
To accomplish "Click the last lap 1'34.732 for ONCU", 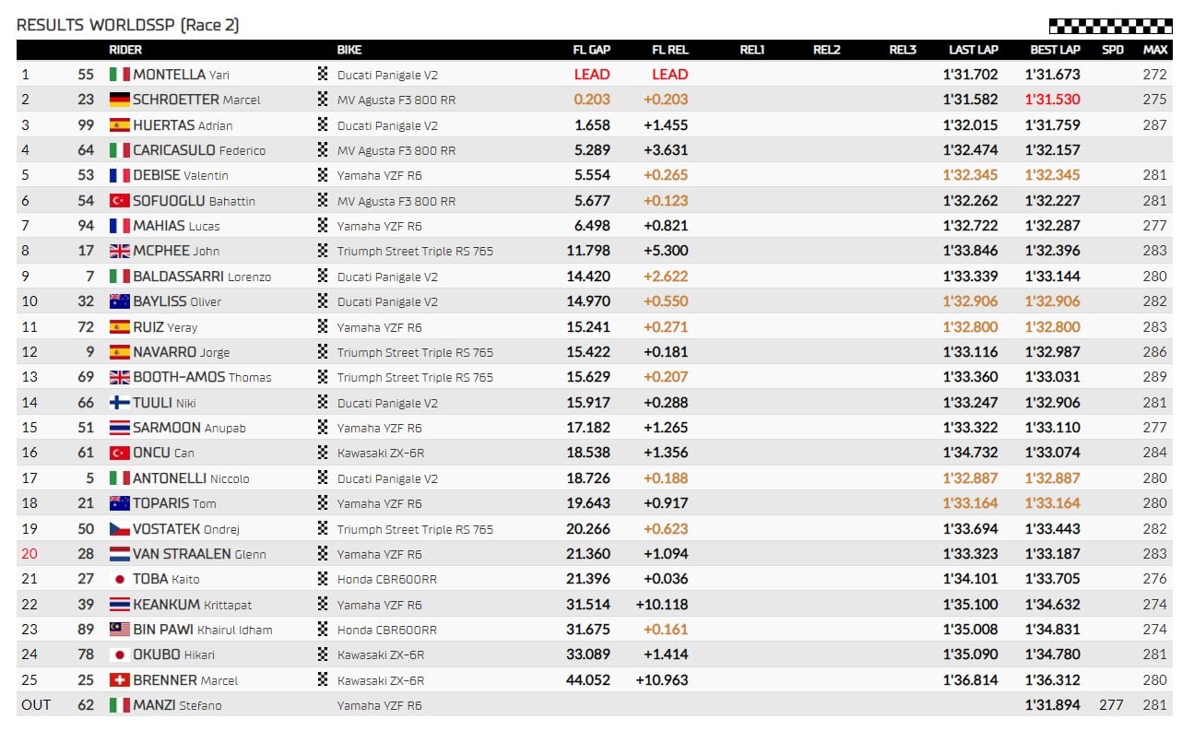I will coord(970,453).
